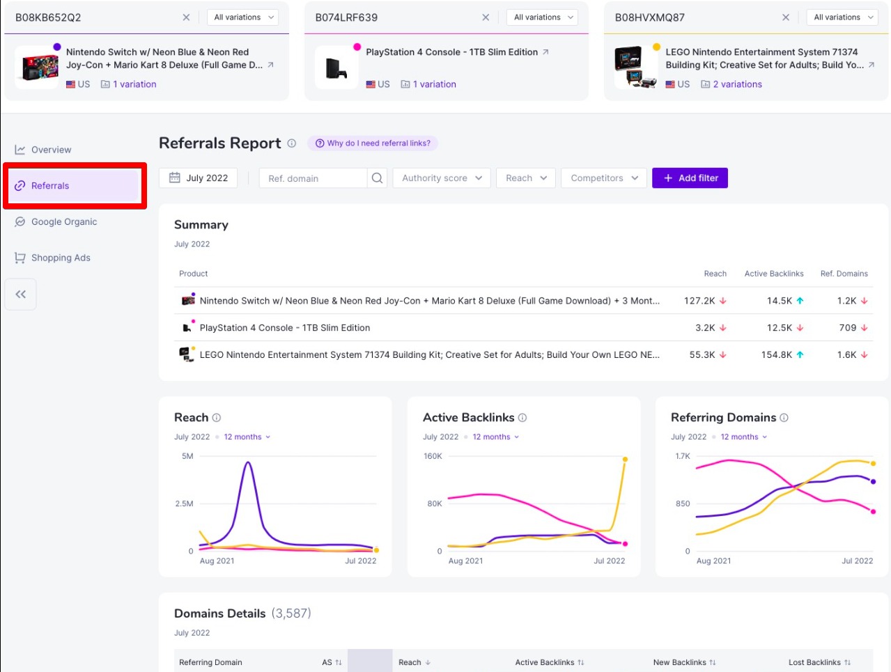Click the Add filter button
Image resolution: width=891 pixels, height=672 pixels.
(690, 178)
